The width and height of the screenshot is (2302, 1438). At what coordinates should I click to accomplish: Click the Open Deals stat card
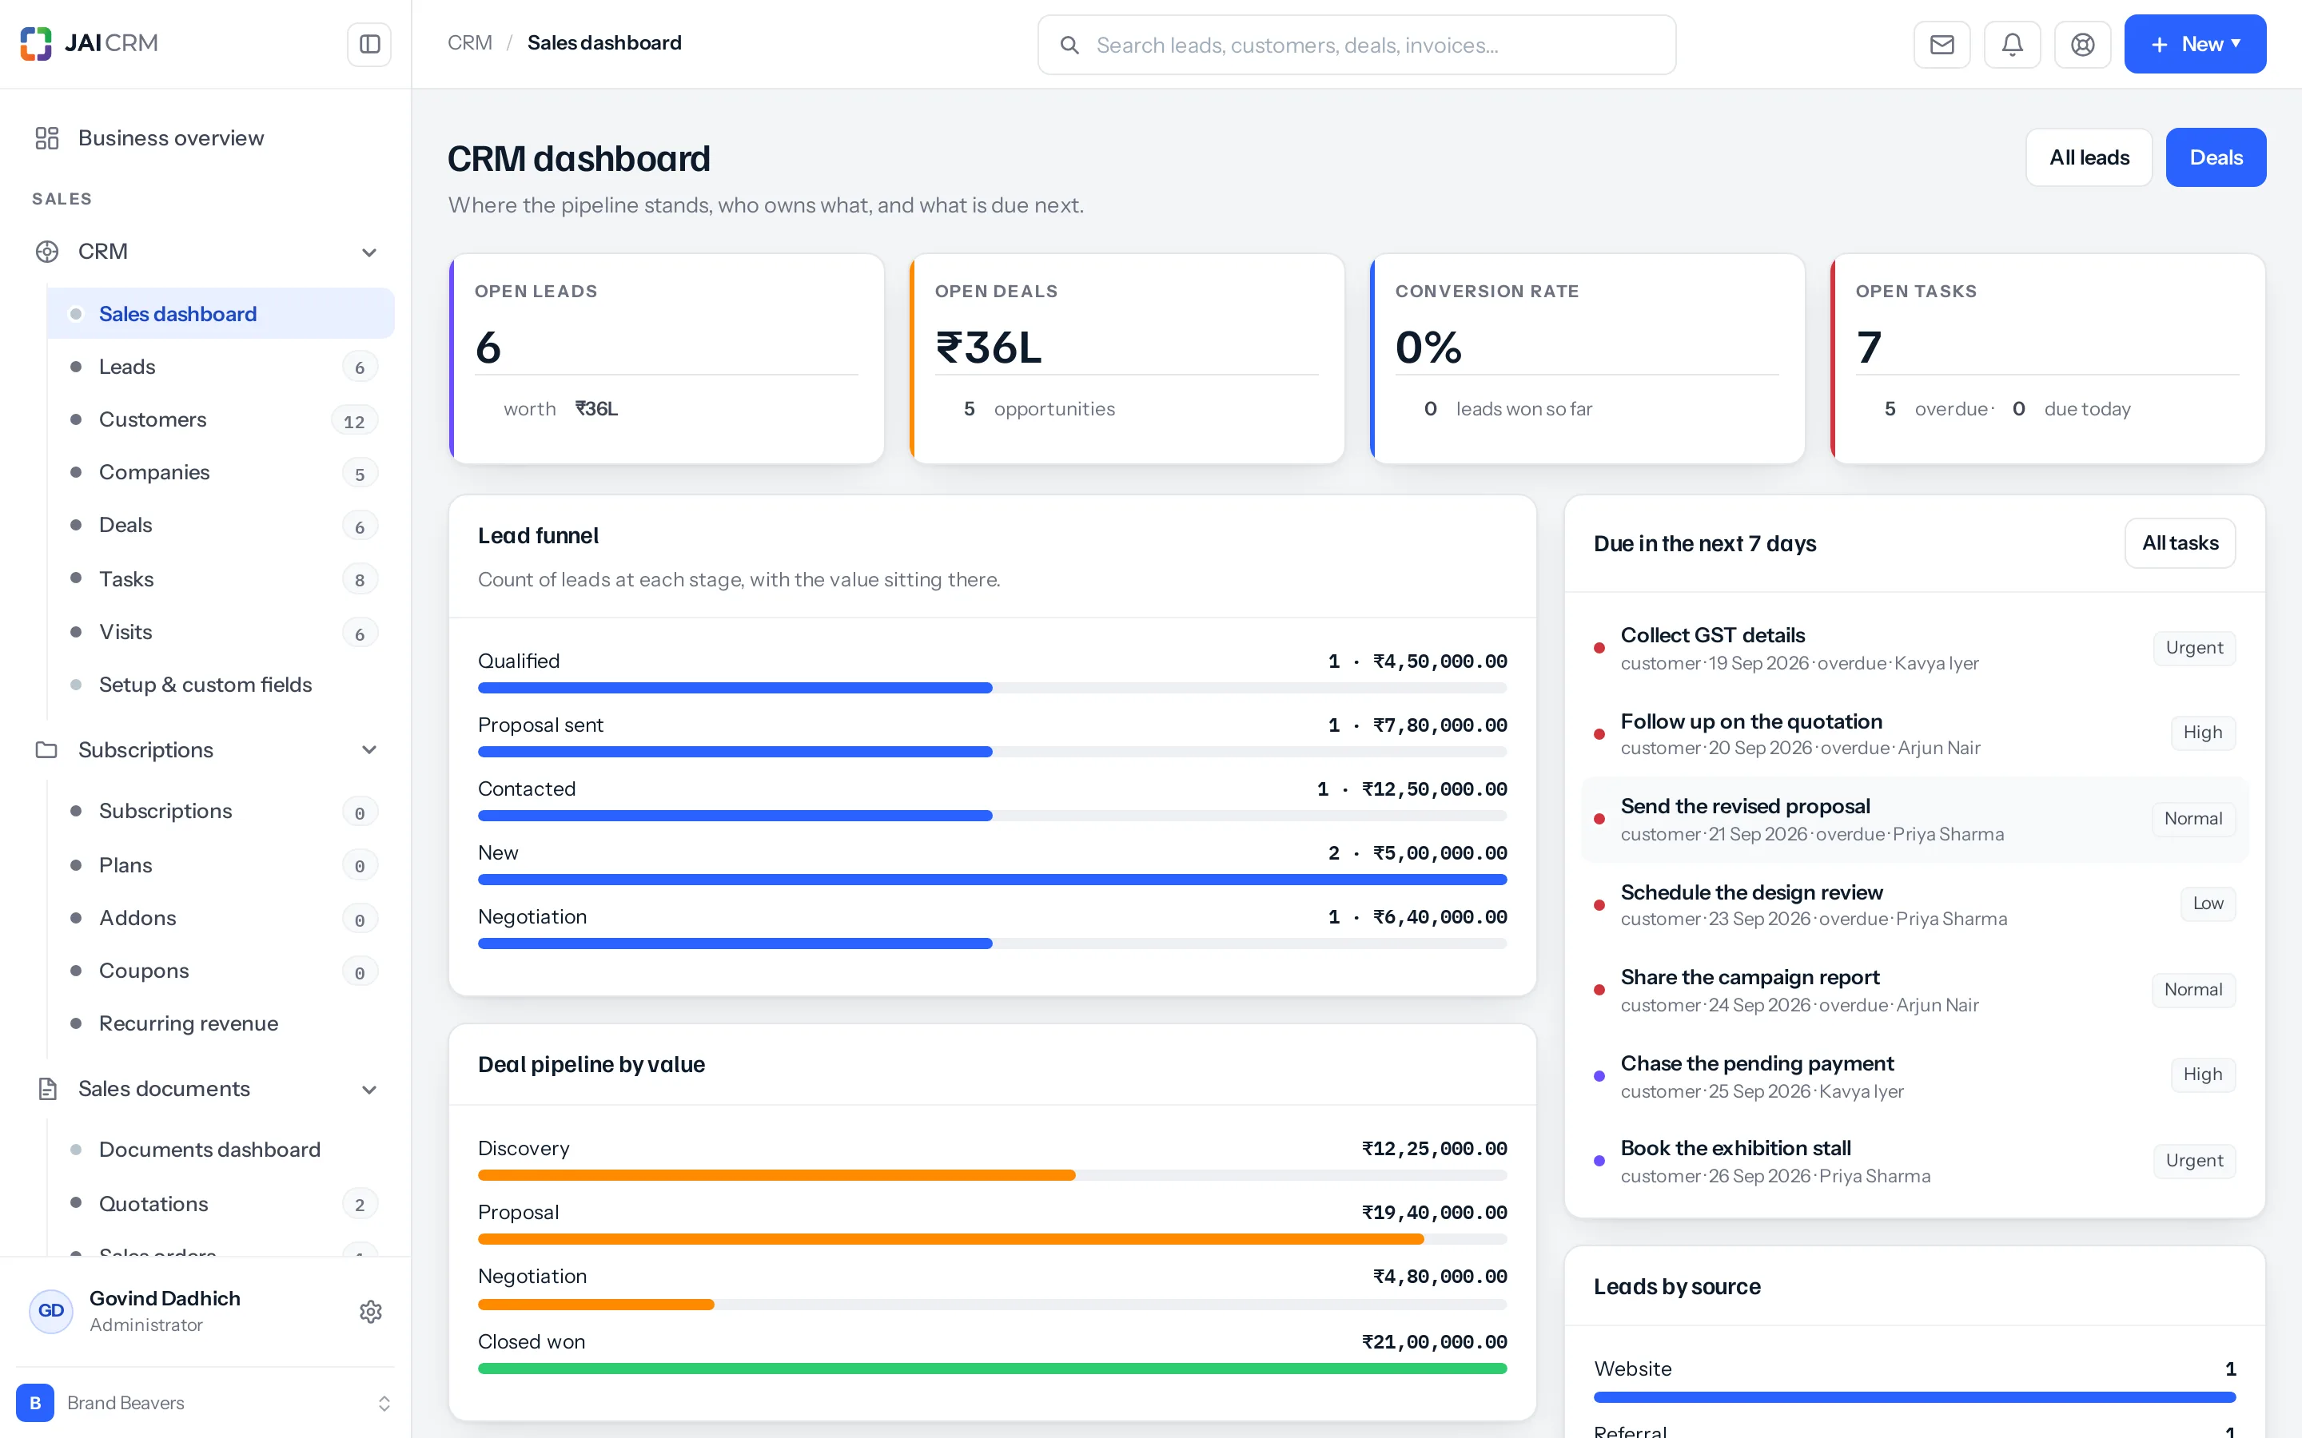pyautogui.click(x=1127, y=359)
